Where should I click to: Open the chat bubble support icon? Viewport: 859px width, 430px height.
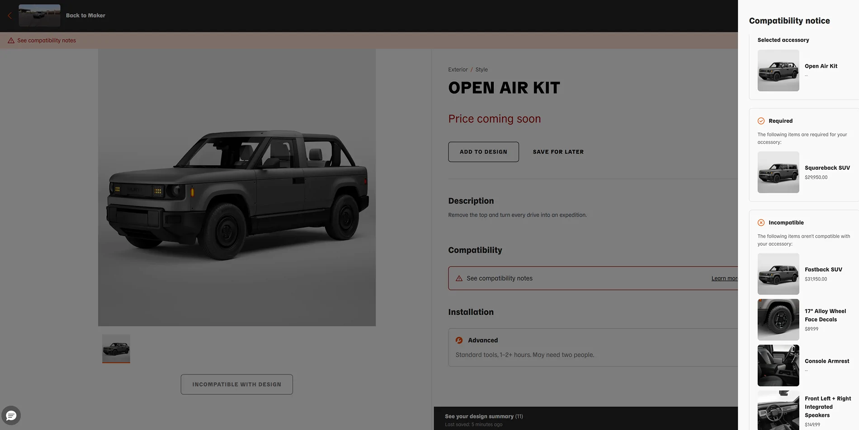[x=11, y=416]
